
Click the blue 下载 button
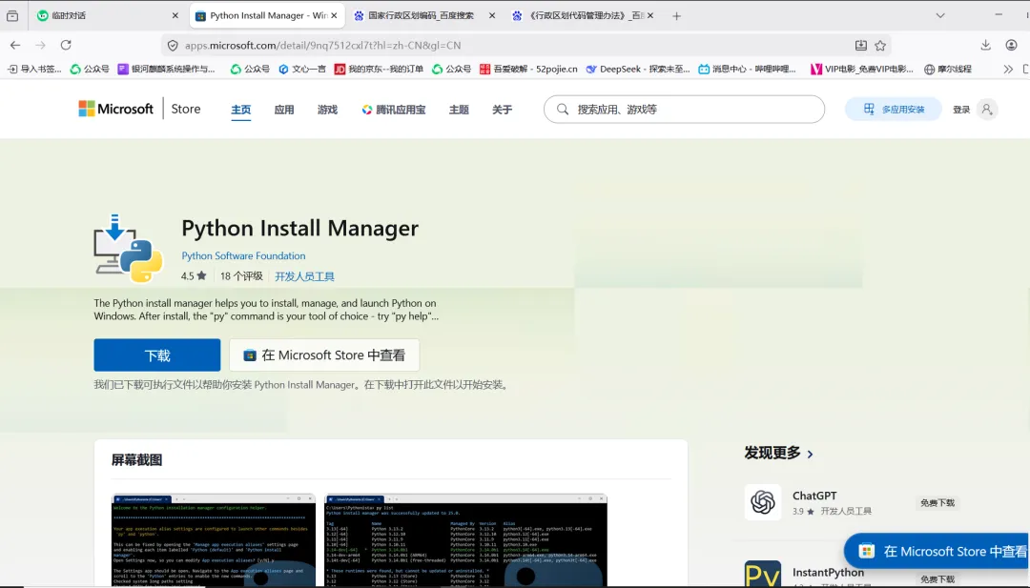pos(157,355)
